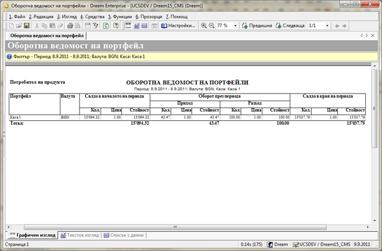Open the Изглед menu
382x251 pixels.
(67, 17)
